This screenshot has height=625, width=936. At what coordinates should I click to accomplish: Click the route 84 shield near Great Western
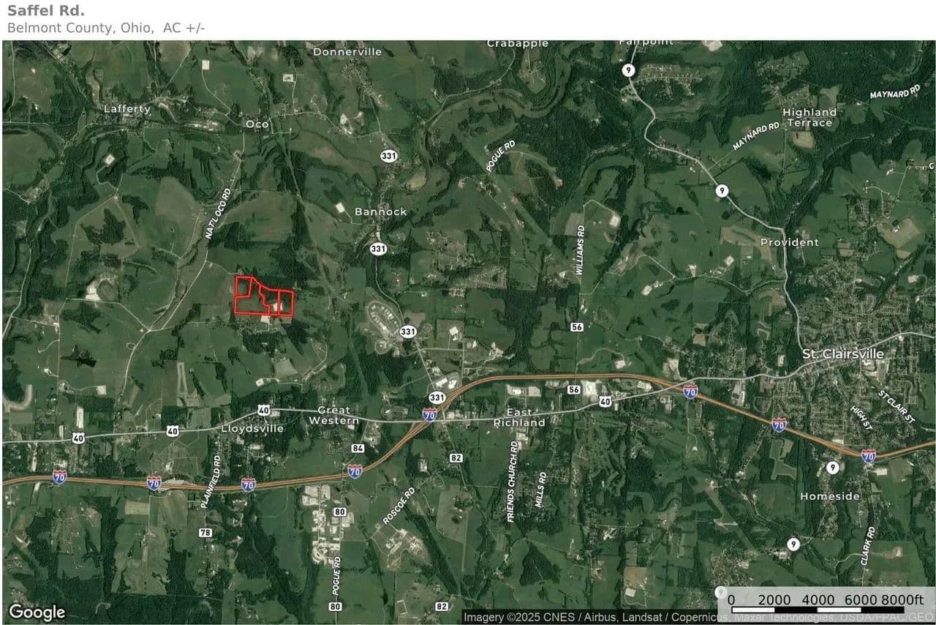click(x=358, y=448)
